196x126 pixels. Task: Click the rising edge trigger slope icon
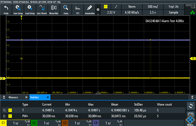pos(116,7)
